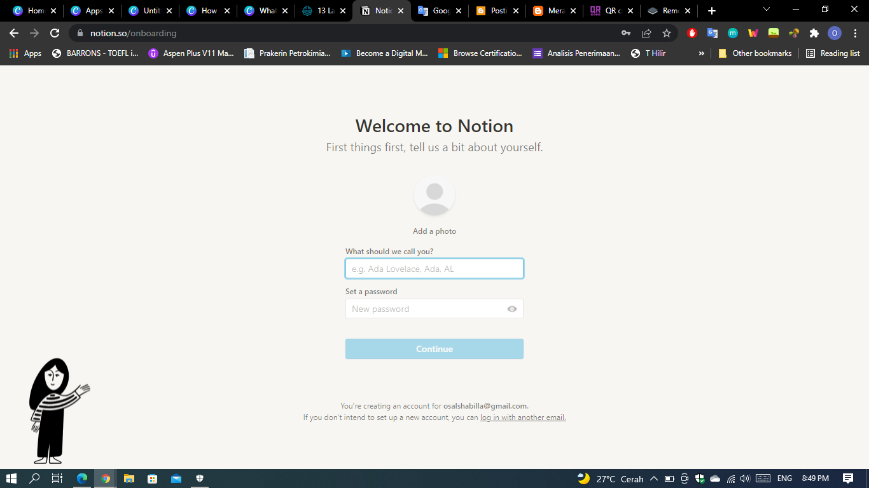Open the red ad-blocker extension icon
This screenshot has height=488, width=869.
point(692,33)
